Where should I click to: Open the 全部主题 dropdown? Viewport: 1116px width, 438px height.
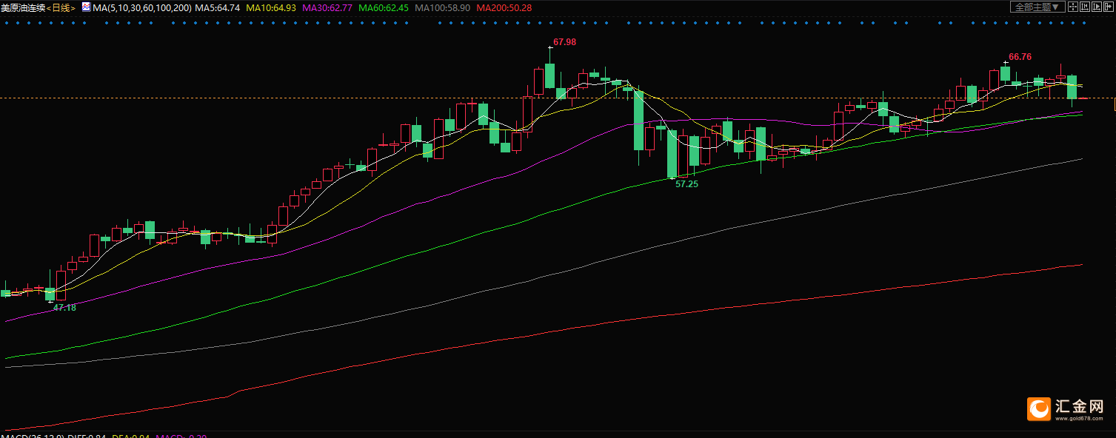point(1038,7)
